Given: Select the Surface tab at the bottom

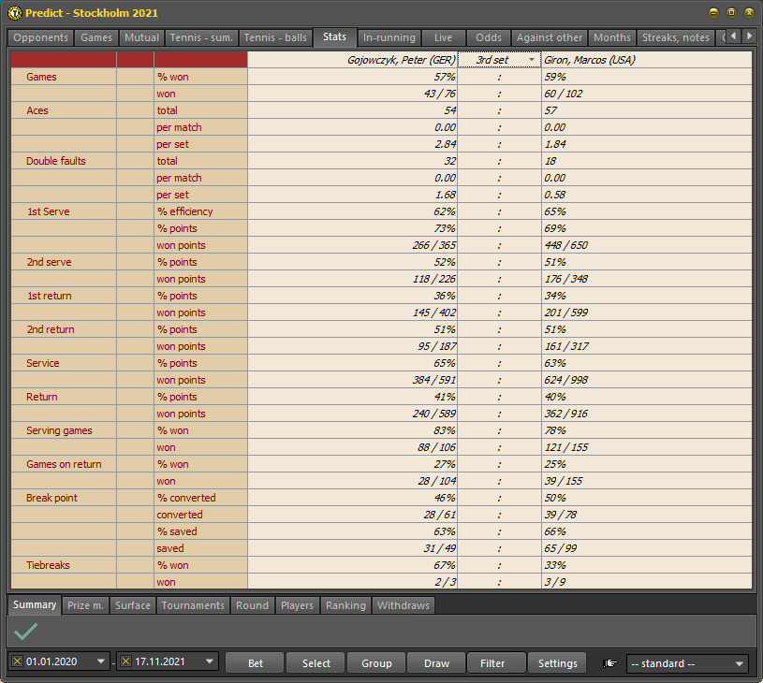Looking at the screenshot, I should tap(132, 605).
